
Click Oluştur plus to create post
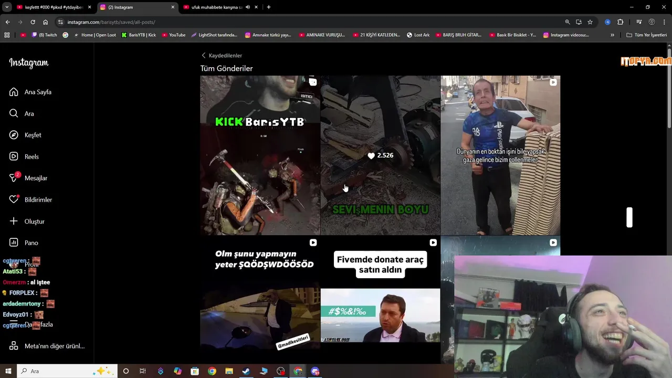[x=27, y=221]
